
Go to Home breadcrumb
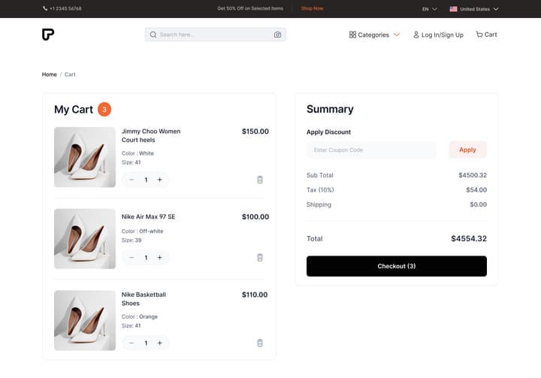tap(50, 74)
